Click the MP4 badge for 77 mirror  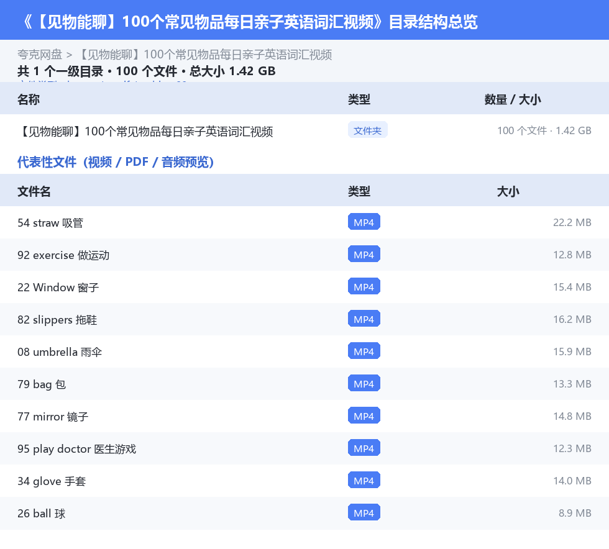[x=364, y=415]
